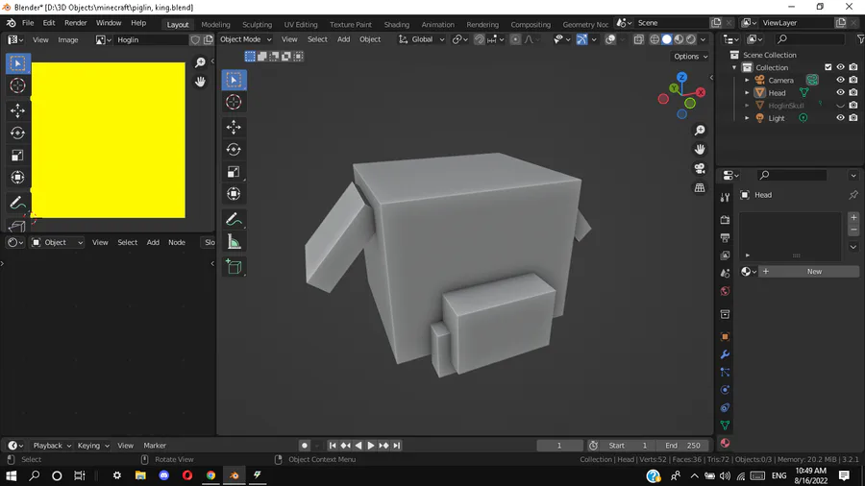865x486 pixels.
Task: Select the Measure tool in 3D viewport
Action: [x=234, y=241]
